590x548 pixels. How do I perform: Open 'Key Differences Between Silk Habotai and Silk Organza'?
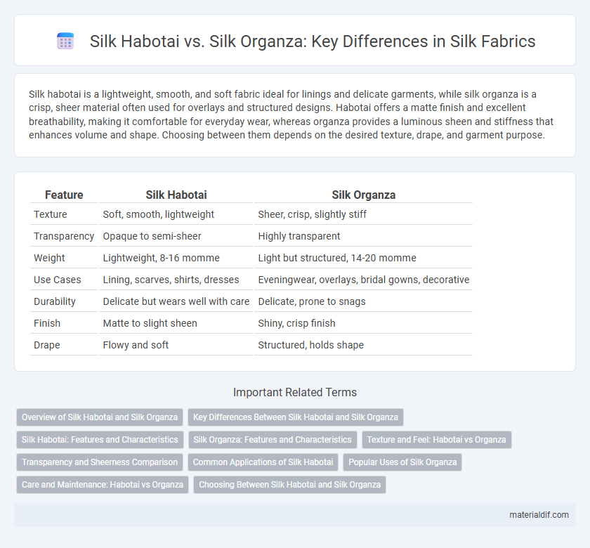point(296,417)
